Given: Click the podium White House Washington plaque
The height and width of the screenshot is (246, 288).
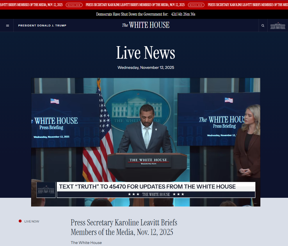Looking at the screenshot, I should click(x=148, y=161).
